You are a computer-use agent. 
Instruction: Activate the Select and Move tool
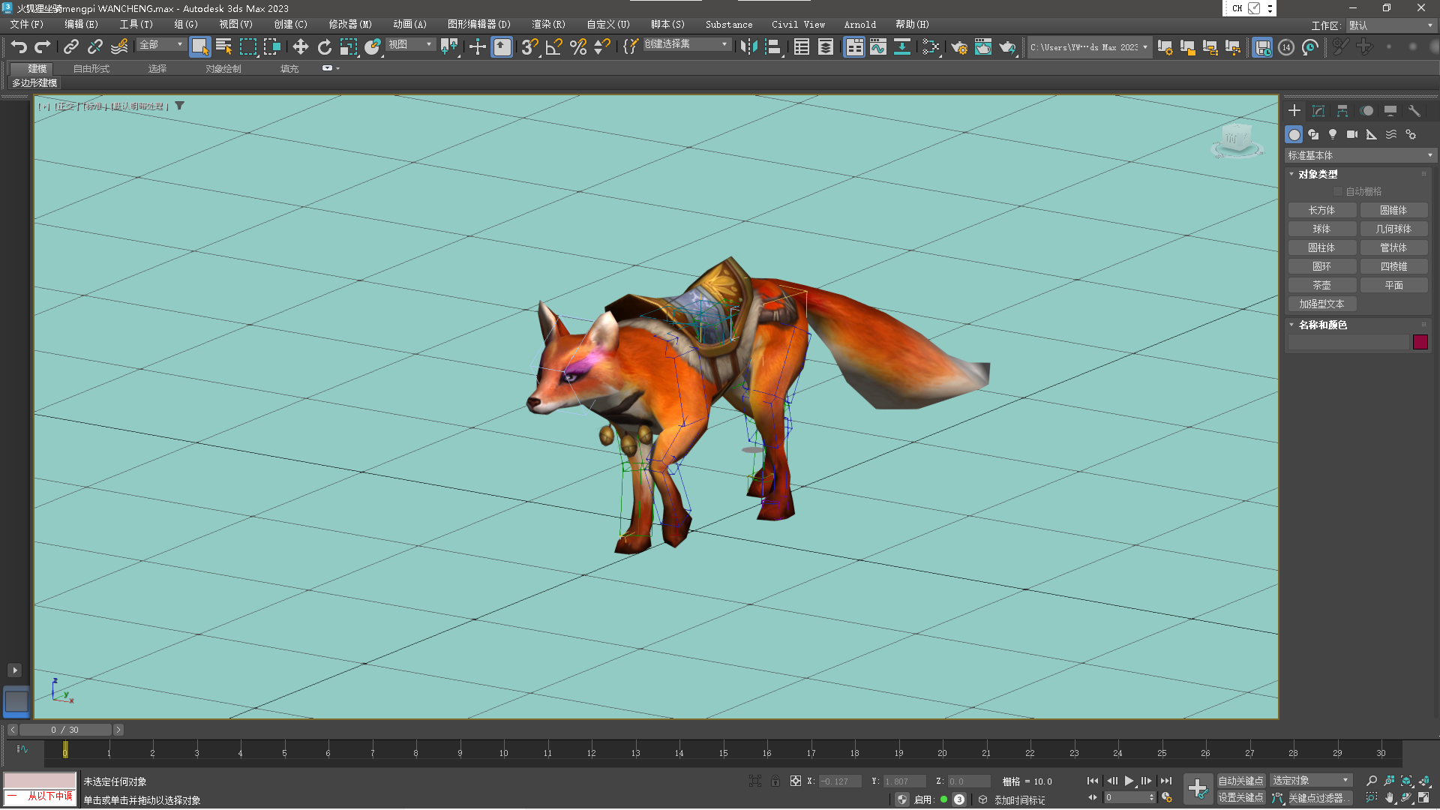point(300,46)
